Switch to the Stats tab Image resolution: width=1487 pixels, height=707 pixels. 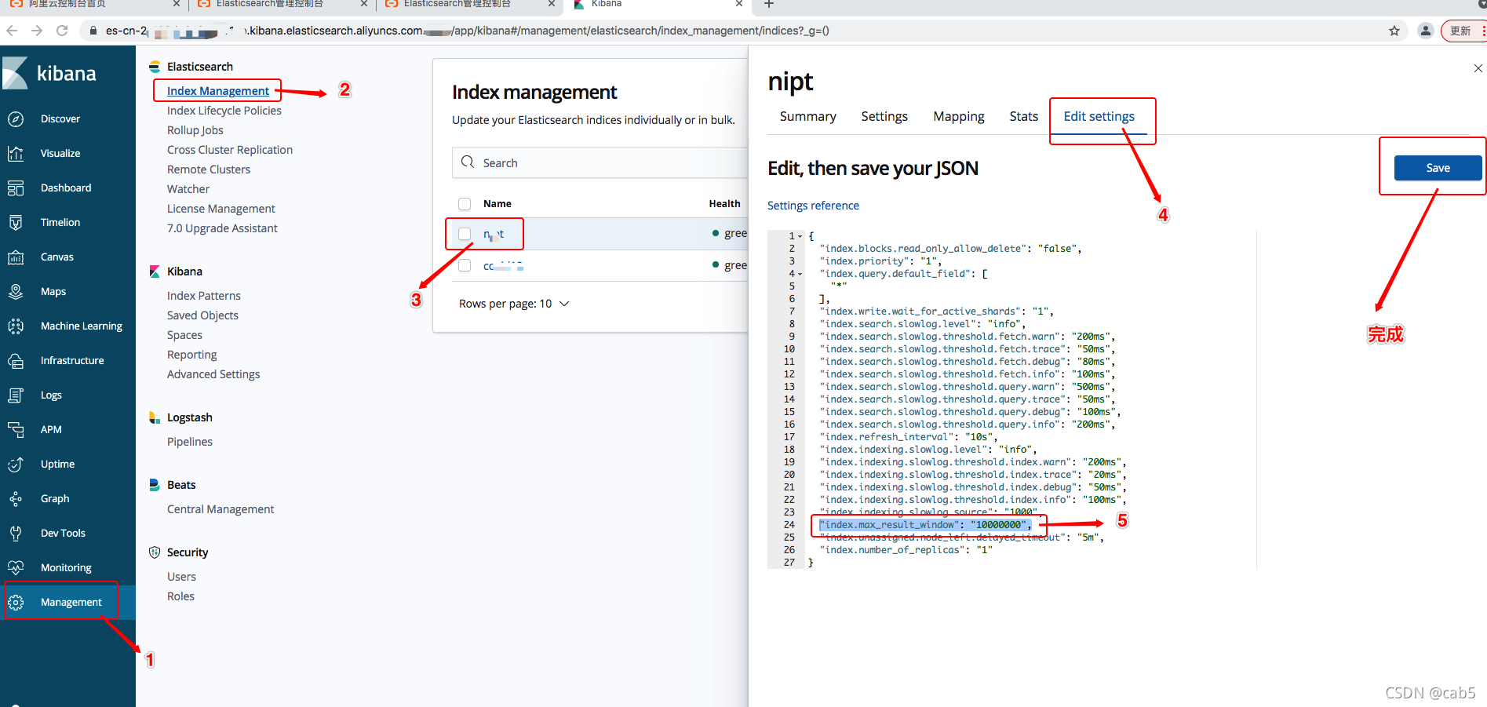1023,116
